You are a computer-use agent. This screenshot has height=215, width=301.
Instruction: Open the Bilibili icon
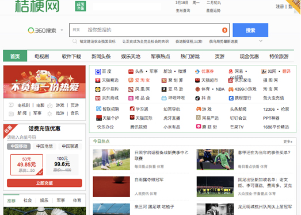tap(164, 98)
